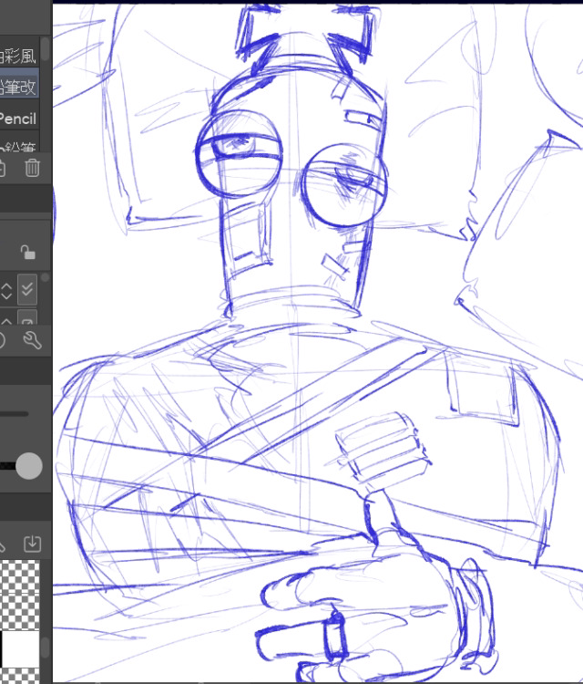The width and height of the screenshot is (583, 684).
Task: Click the brush list scrollbar at top
Action: [x=46, y=49]
